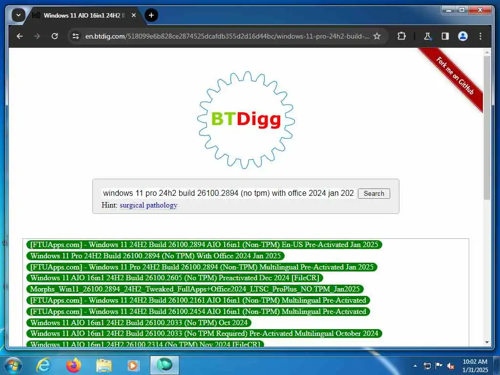Open FTUApps 26100.2894 AIO 16in1 En-US result
The height and width of the screenshot is (375, 500).
point(204,245)
